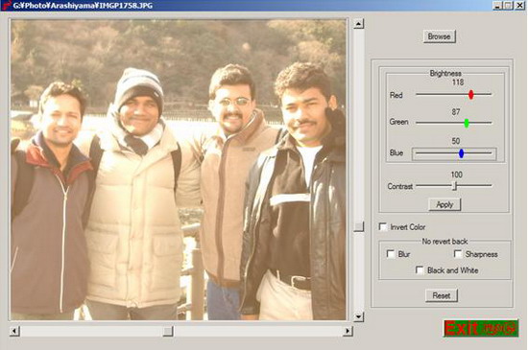Maximize the image editor window
The height and width of the screenshot is (350, 528).
[509, 6]
